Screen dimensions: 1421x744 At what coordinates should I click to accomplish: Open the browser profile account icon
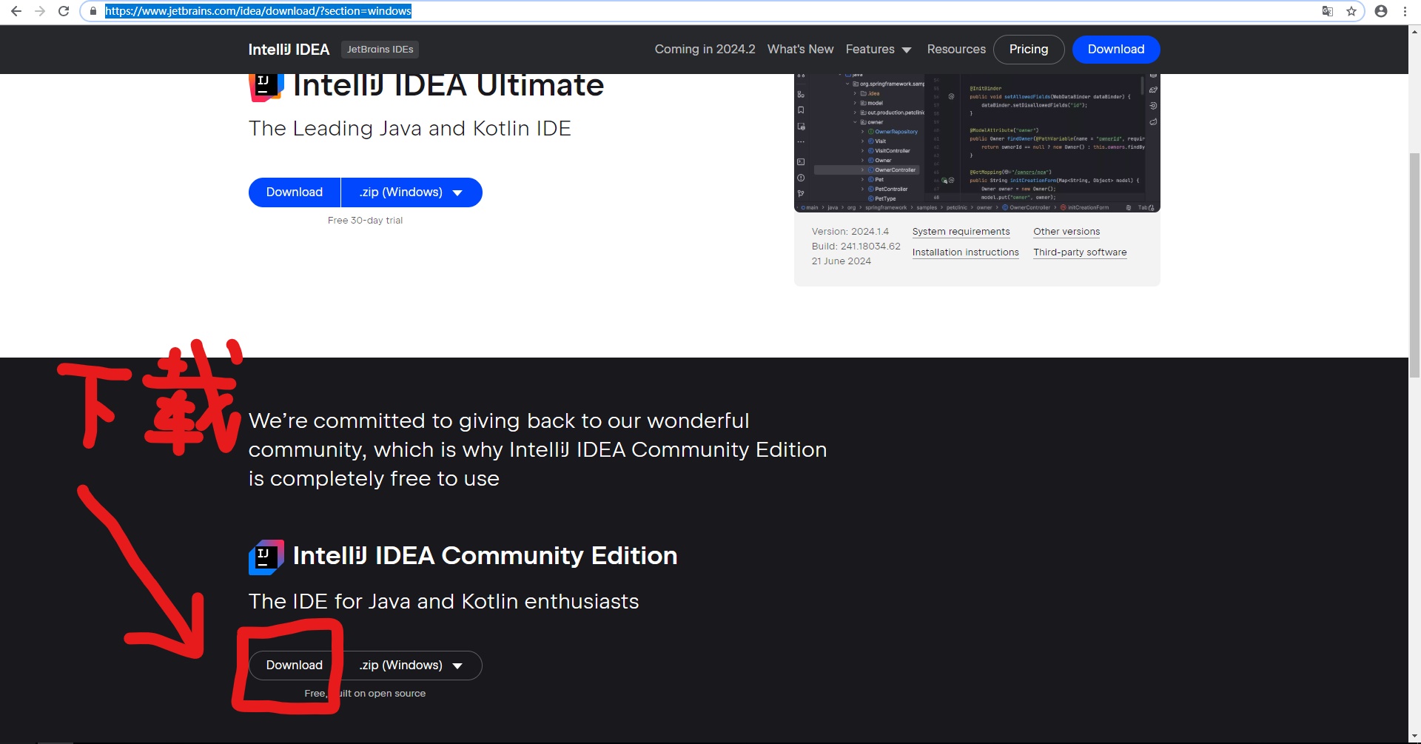pos(1381,11)
